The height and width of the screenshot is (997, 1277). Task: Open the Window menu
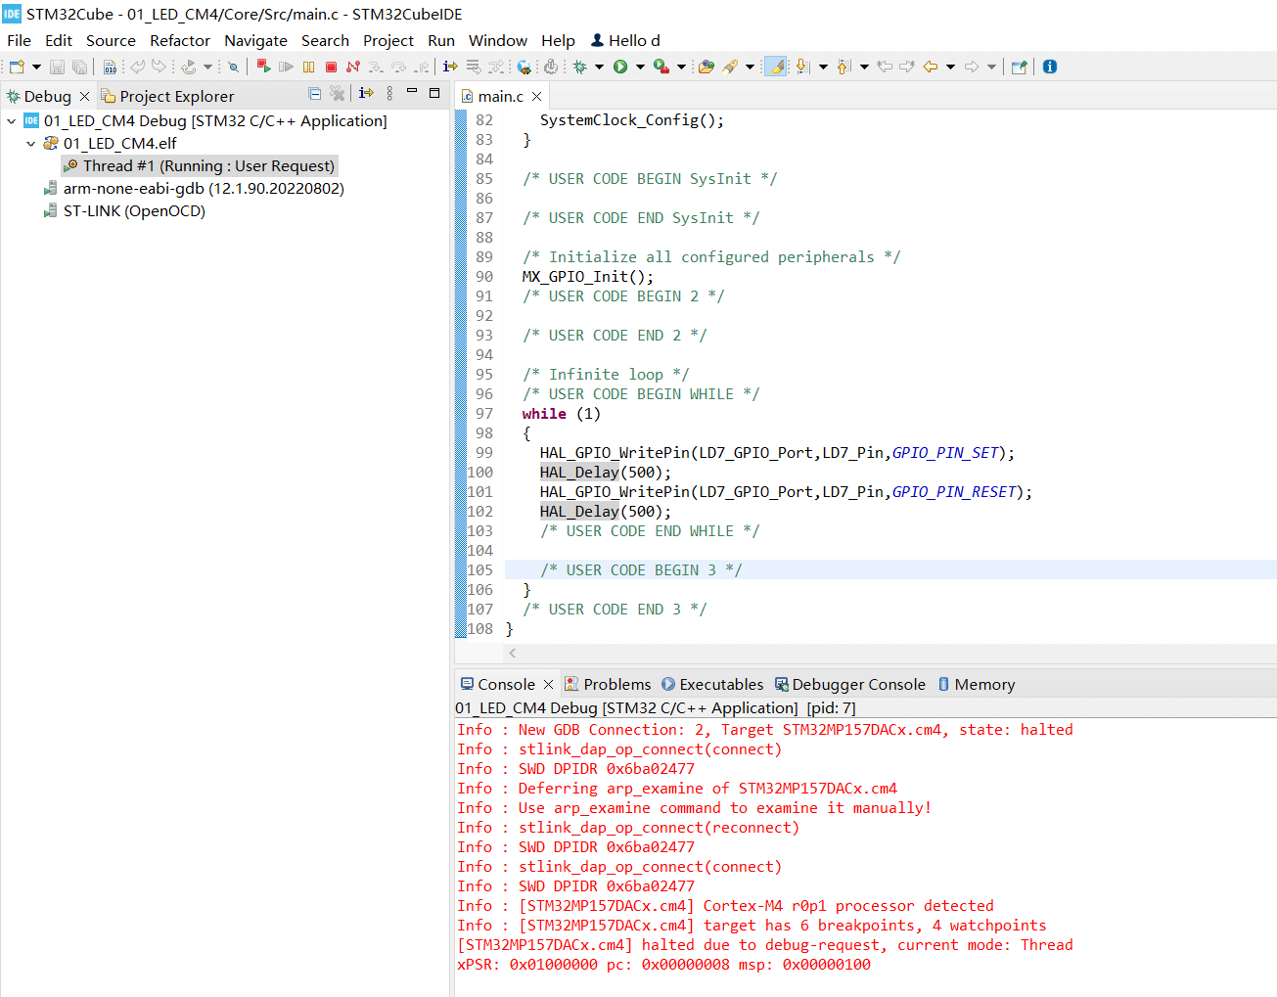coord(497,40)
